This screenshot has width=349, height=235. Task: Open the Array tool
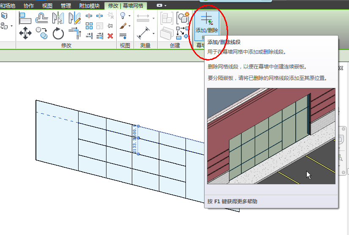coord(89,26)
